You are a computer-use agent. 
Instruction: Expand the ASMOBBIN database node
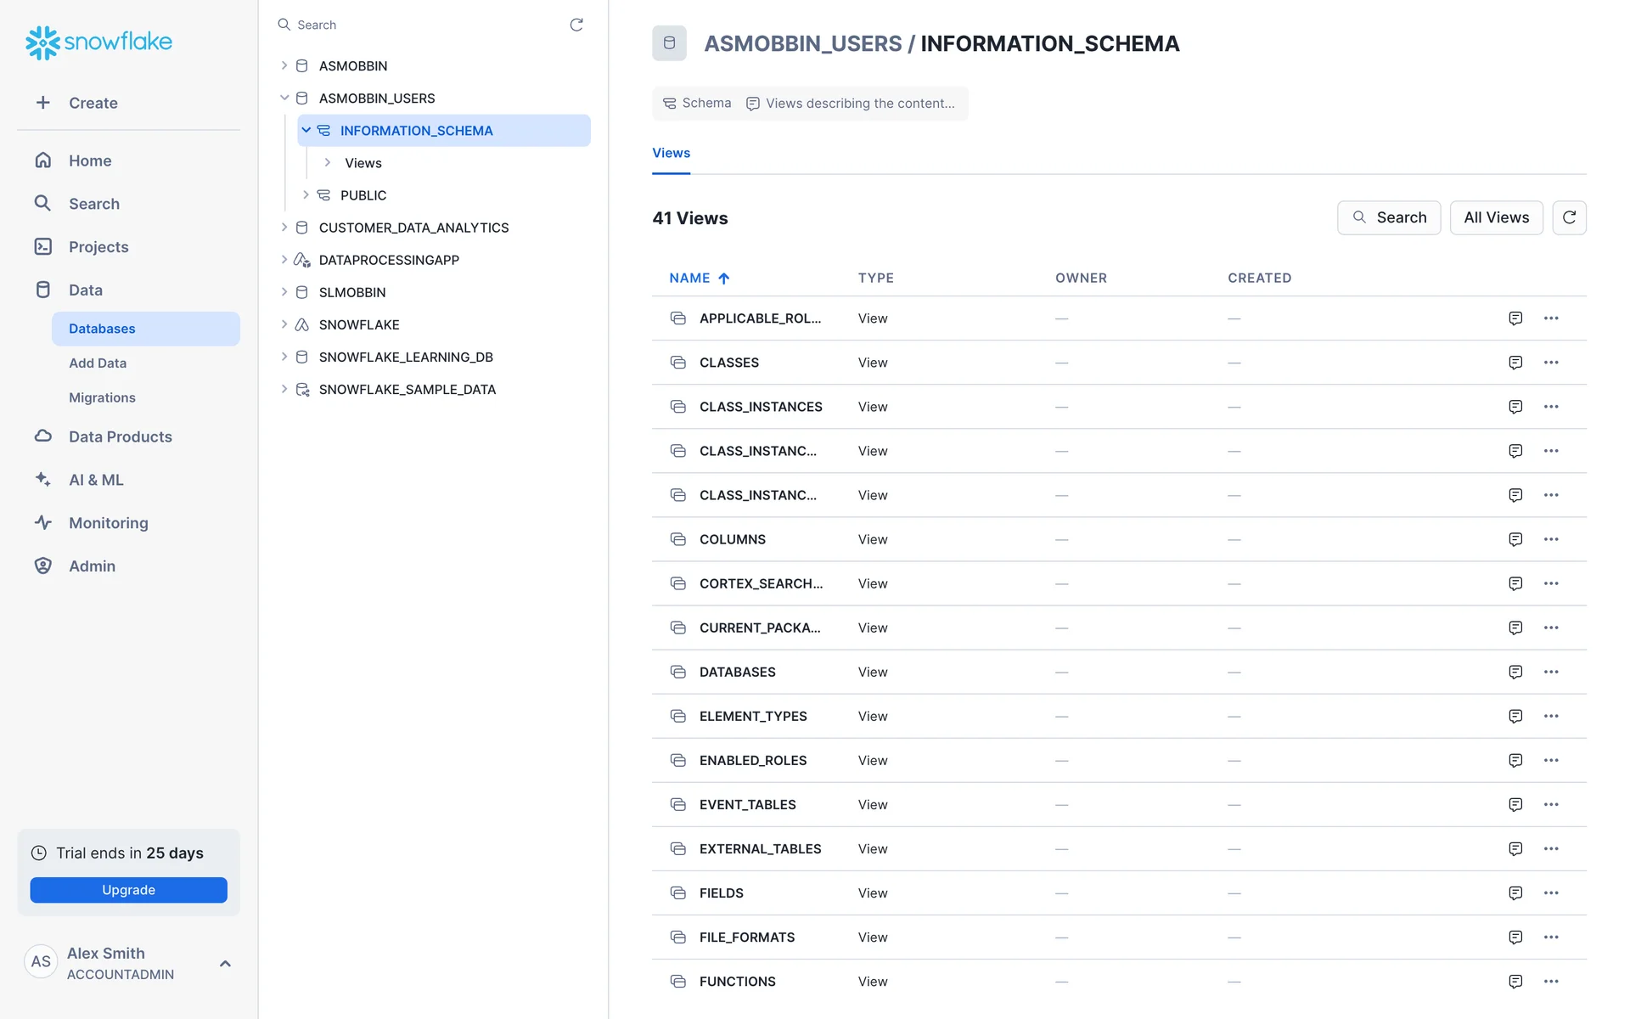pos(284,65)
